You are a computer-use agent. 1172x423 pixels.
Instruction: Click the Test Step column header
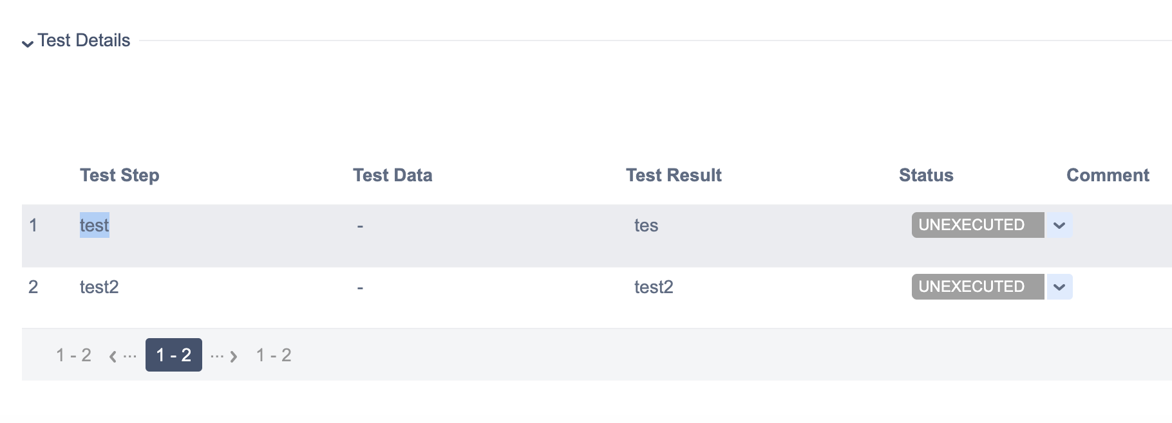click(120, 175)
